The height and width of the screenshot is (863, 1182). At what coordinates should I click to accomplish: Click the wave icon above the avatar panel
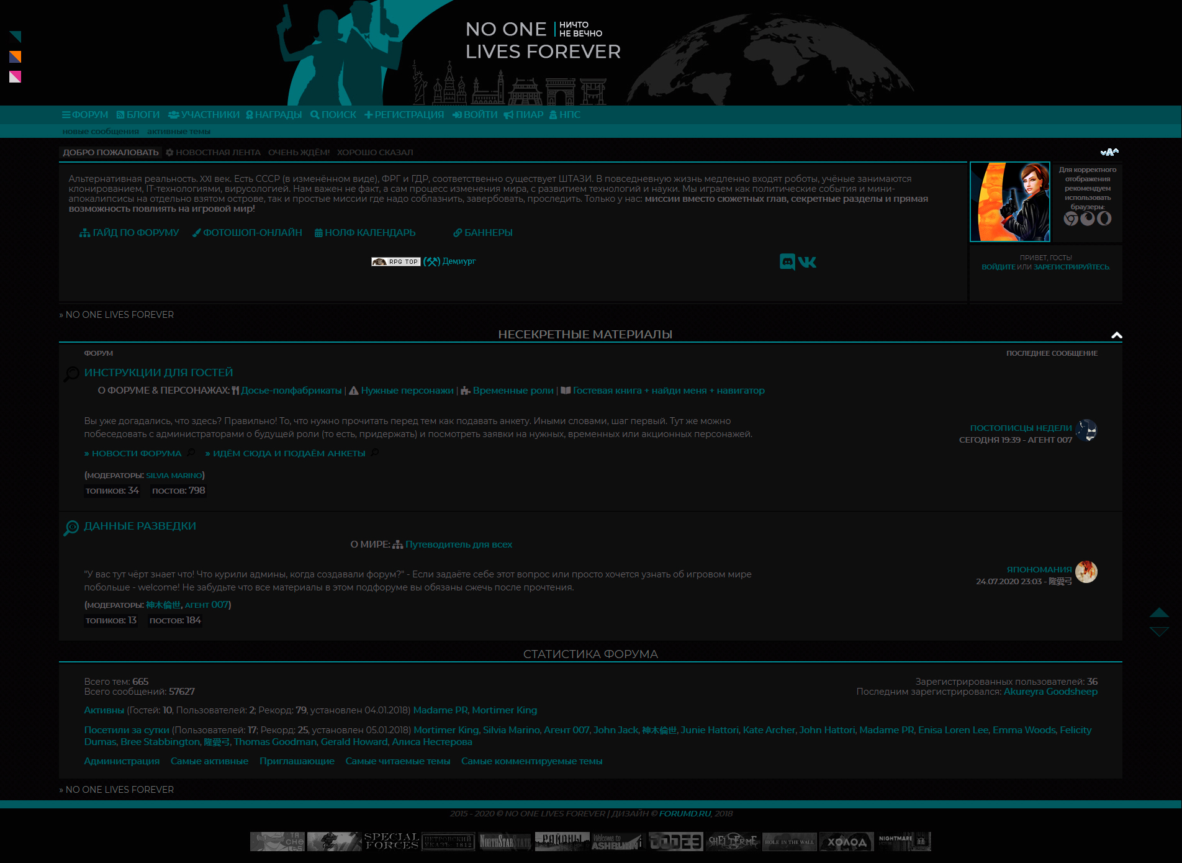point(1109,152)
